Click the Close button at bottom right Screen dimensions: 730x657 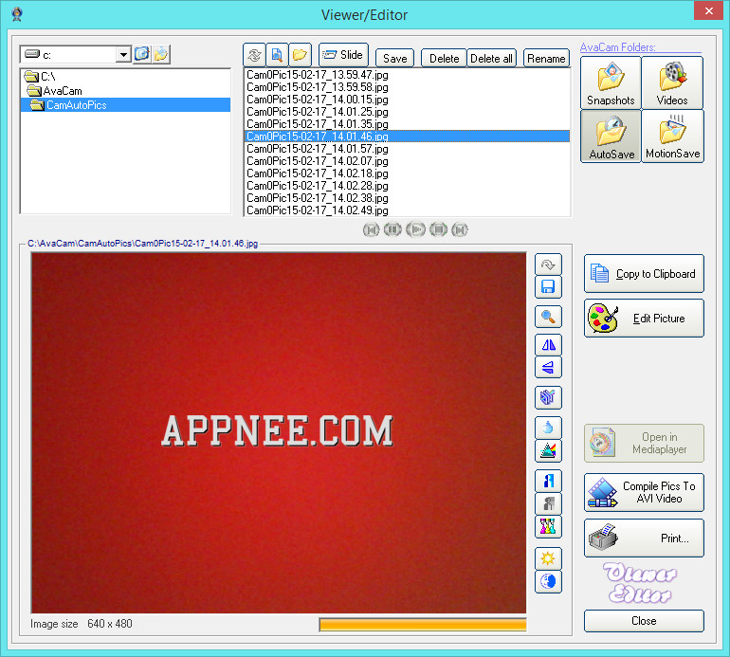[644, 621]
